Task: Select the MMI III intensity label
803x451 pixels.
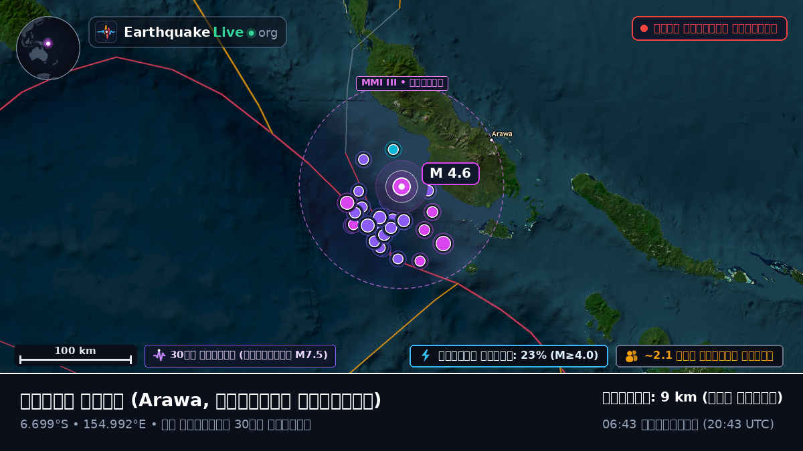Action: coord(401,83)
